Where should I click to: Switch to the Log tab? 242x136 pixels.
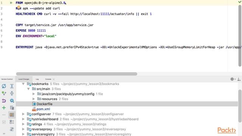(37, 79)
